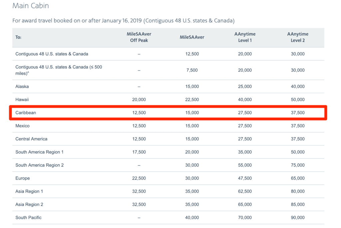
Task: Click South Pacific's 90,000 Level 2 value
Action: (x=298, y=218)
